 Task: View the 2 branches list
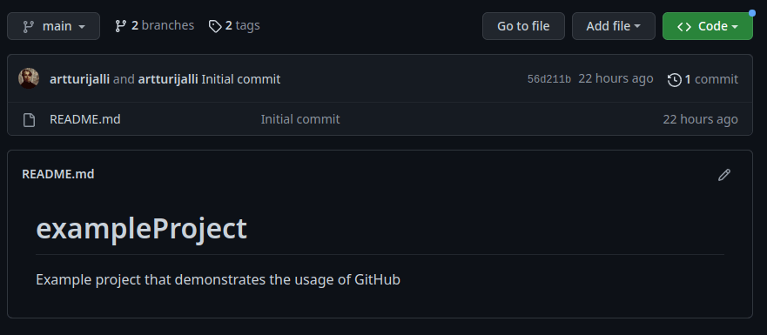click(155, 25)
